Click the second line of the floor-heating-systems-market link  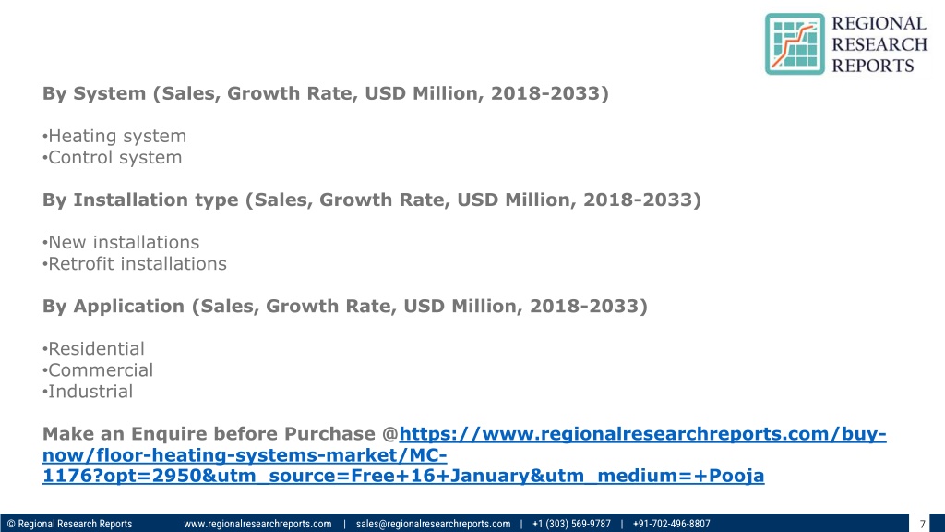(x=245, y=454)
